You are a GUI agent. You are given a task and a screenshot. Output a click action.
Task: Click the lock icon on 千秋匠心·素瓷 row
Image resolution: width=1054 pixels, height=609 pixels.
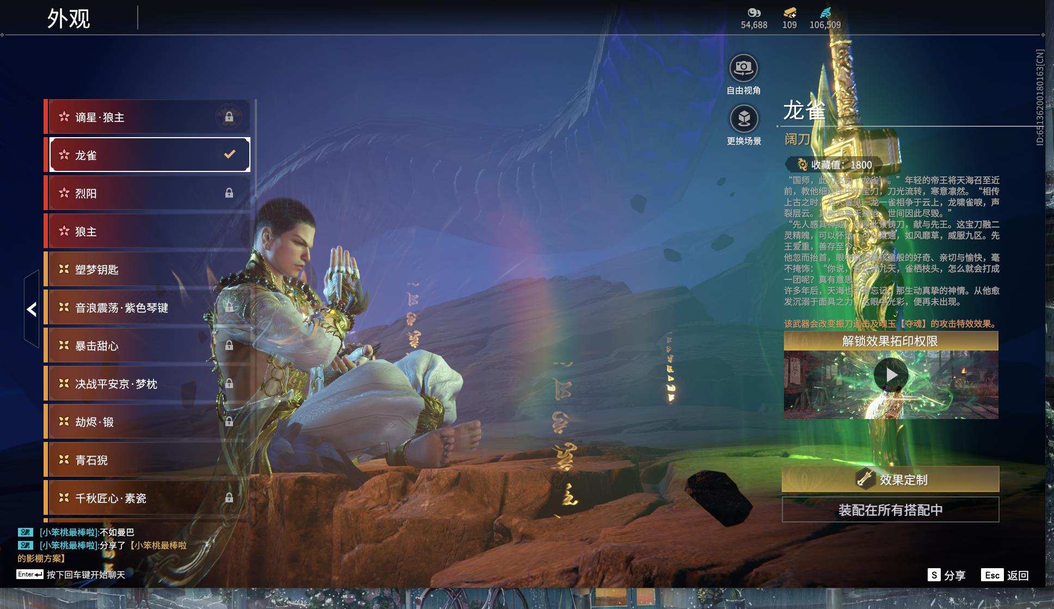(229, 498)
